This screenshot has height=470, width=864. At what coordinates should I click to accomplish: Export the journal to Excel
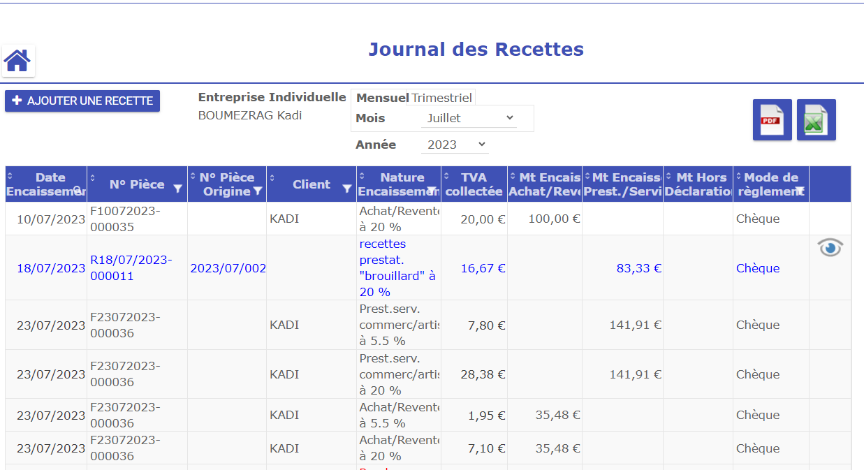(816, 120)
